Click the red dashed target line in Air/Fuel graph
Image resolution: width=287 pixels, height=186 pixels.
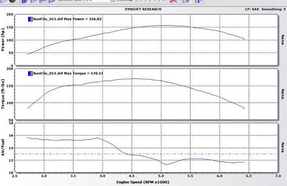point(146,154)
